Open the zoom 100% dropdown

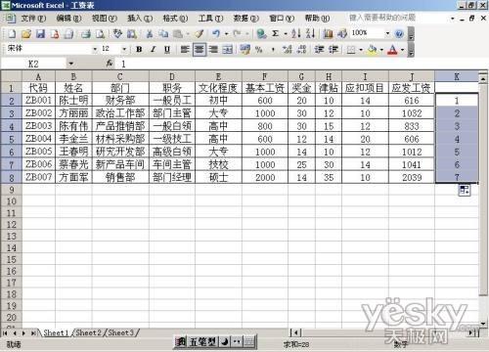click(387, 33)
